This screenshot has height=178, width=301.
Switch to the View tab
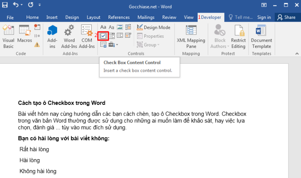click(x=189, y=17)
